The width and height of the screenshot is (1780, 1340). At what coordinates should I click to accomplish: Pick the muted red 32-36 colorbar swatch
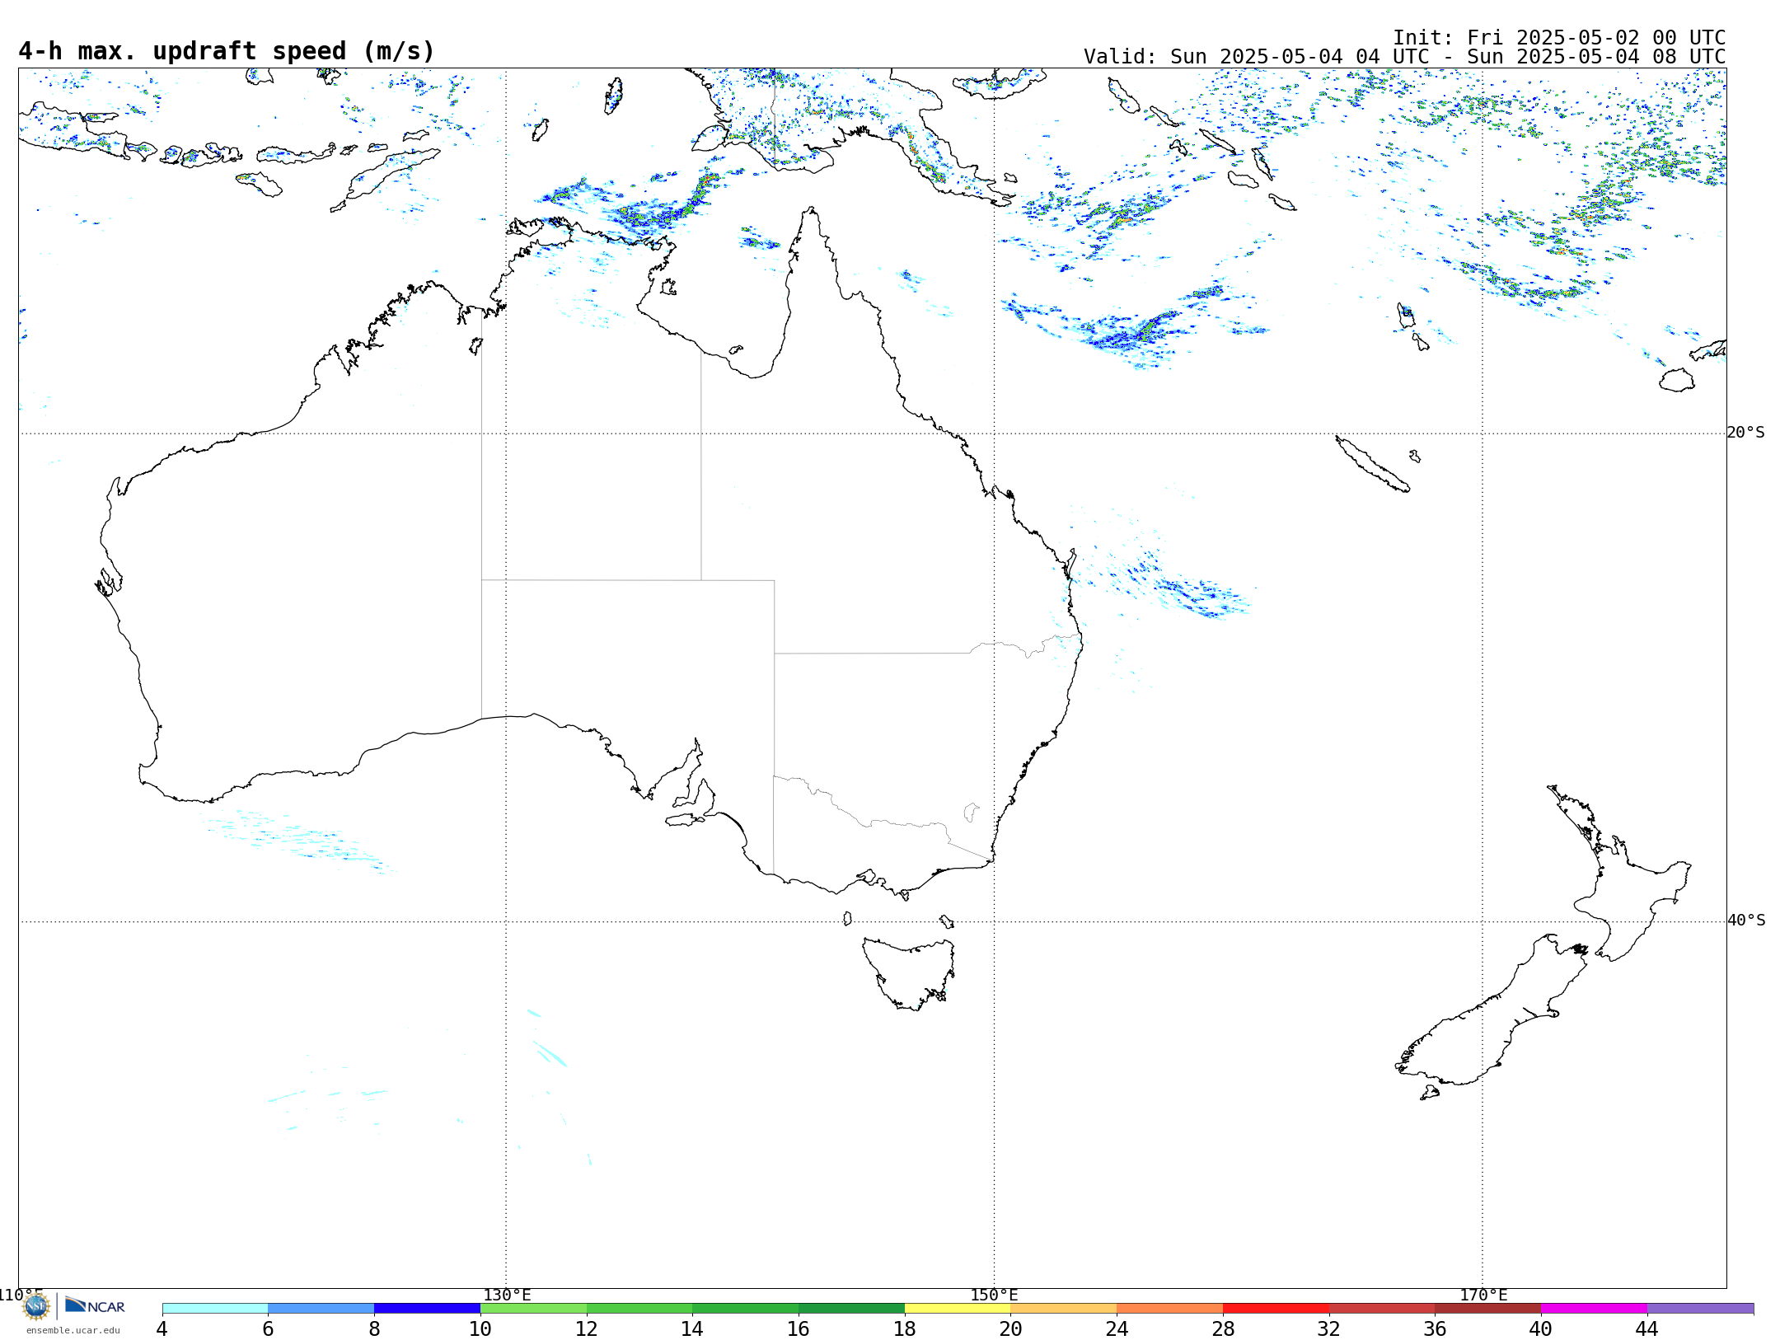click(1382, 1309)
